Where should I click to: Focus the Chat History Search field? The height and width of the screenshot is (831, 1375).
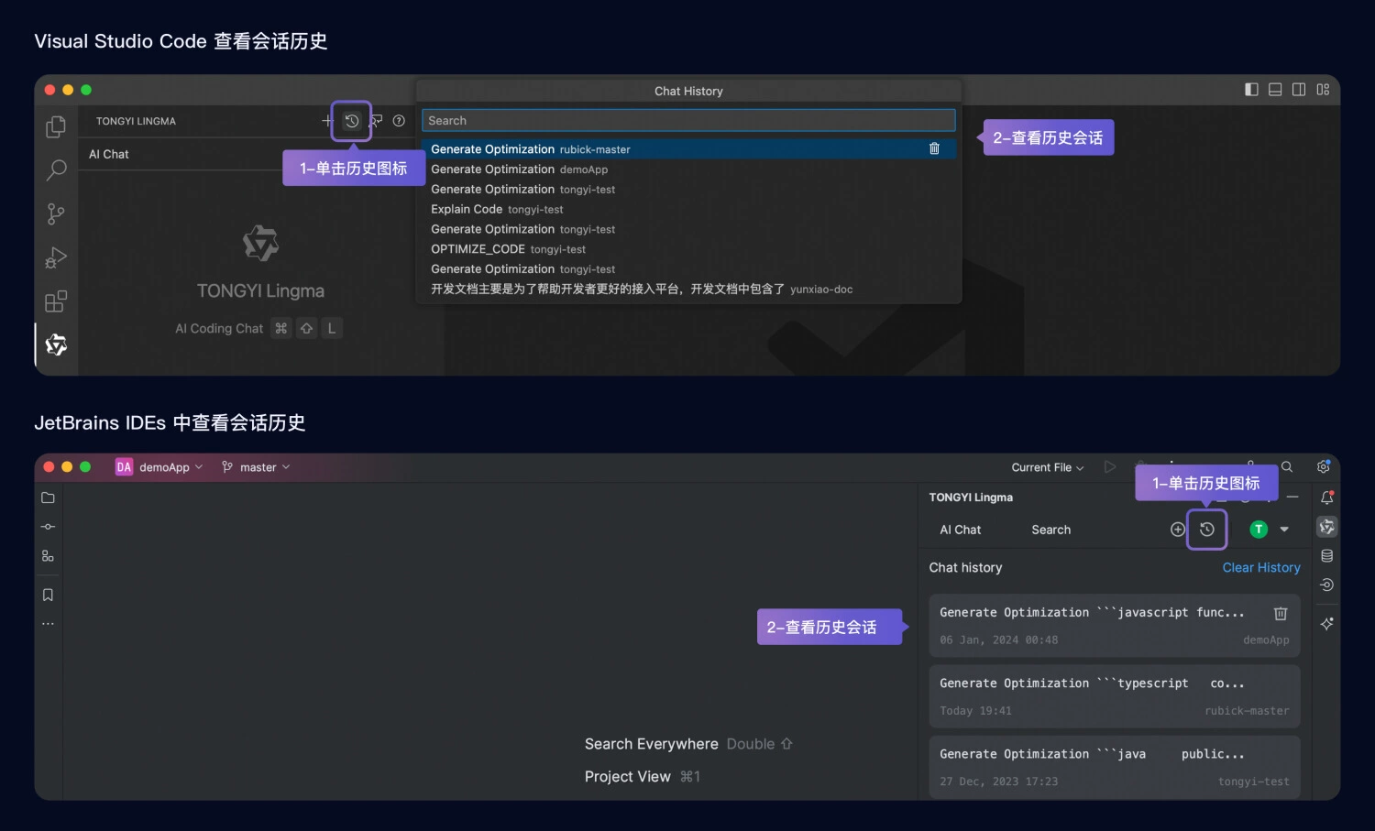(x=688, y=121)
